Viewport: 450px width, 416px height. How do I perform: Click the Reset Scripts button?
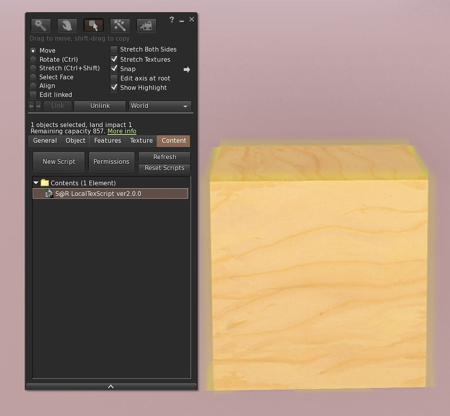[164, 168]
